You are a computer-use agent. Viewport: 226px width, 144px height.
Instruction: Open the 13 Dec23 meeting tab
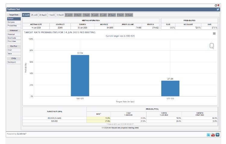tap(60, 15)
